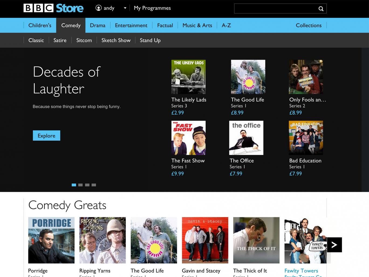
Task: Select The Office series cover
Action: [246, 138]
